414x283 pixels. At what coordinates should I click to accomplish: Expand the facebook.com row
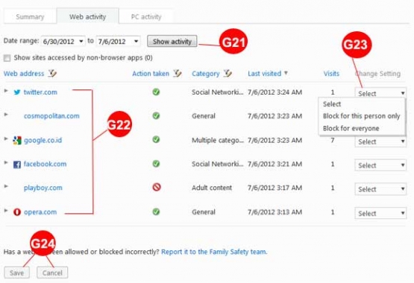(x=6, y=162)
